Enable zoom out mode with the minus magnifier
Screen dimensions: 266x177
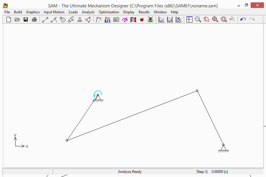click(198, 19)
